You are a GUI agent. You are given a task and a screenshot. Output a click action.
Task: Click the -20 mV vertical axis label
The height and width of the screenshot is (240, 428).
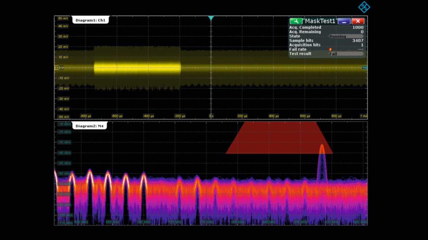[x=63, y=88]
